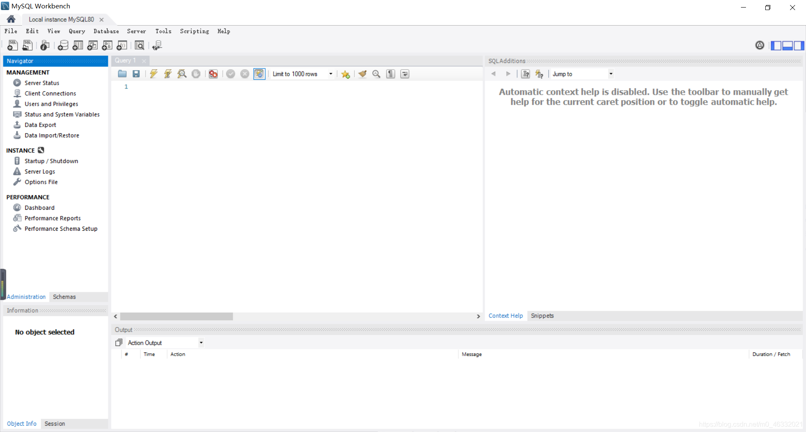Create a new SQL tab for queries
806x432 pixels.
tap(12, 45)
